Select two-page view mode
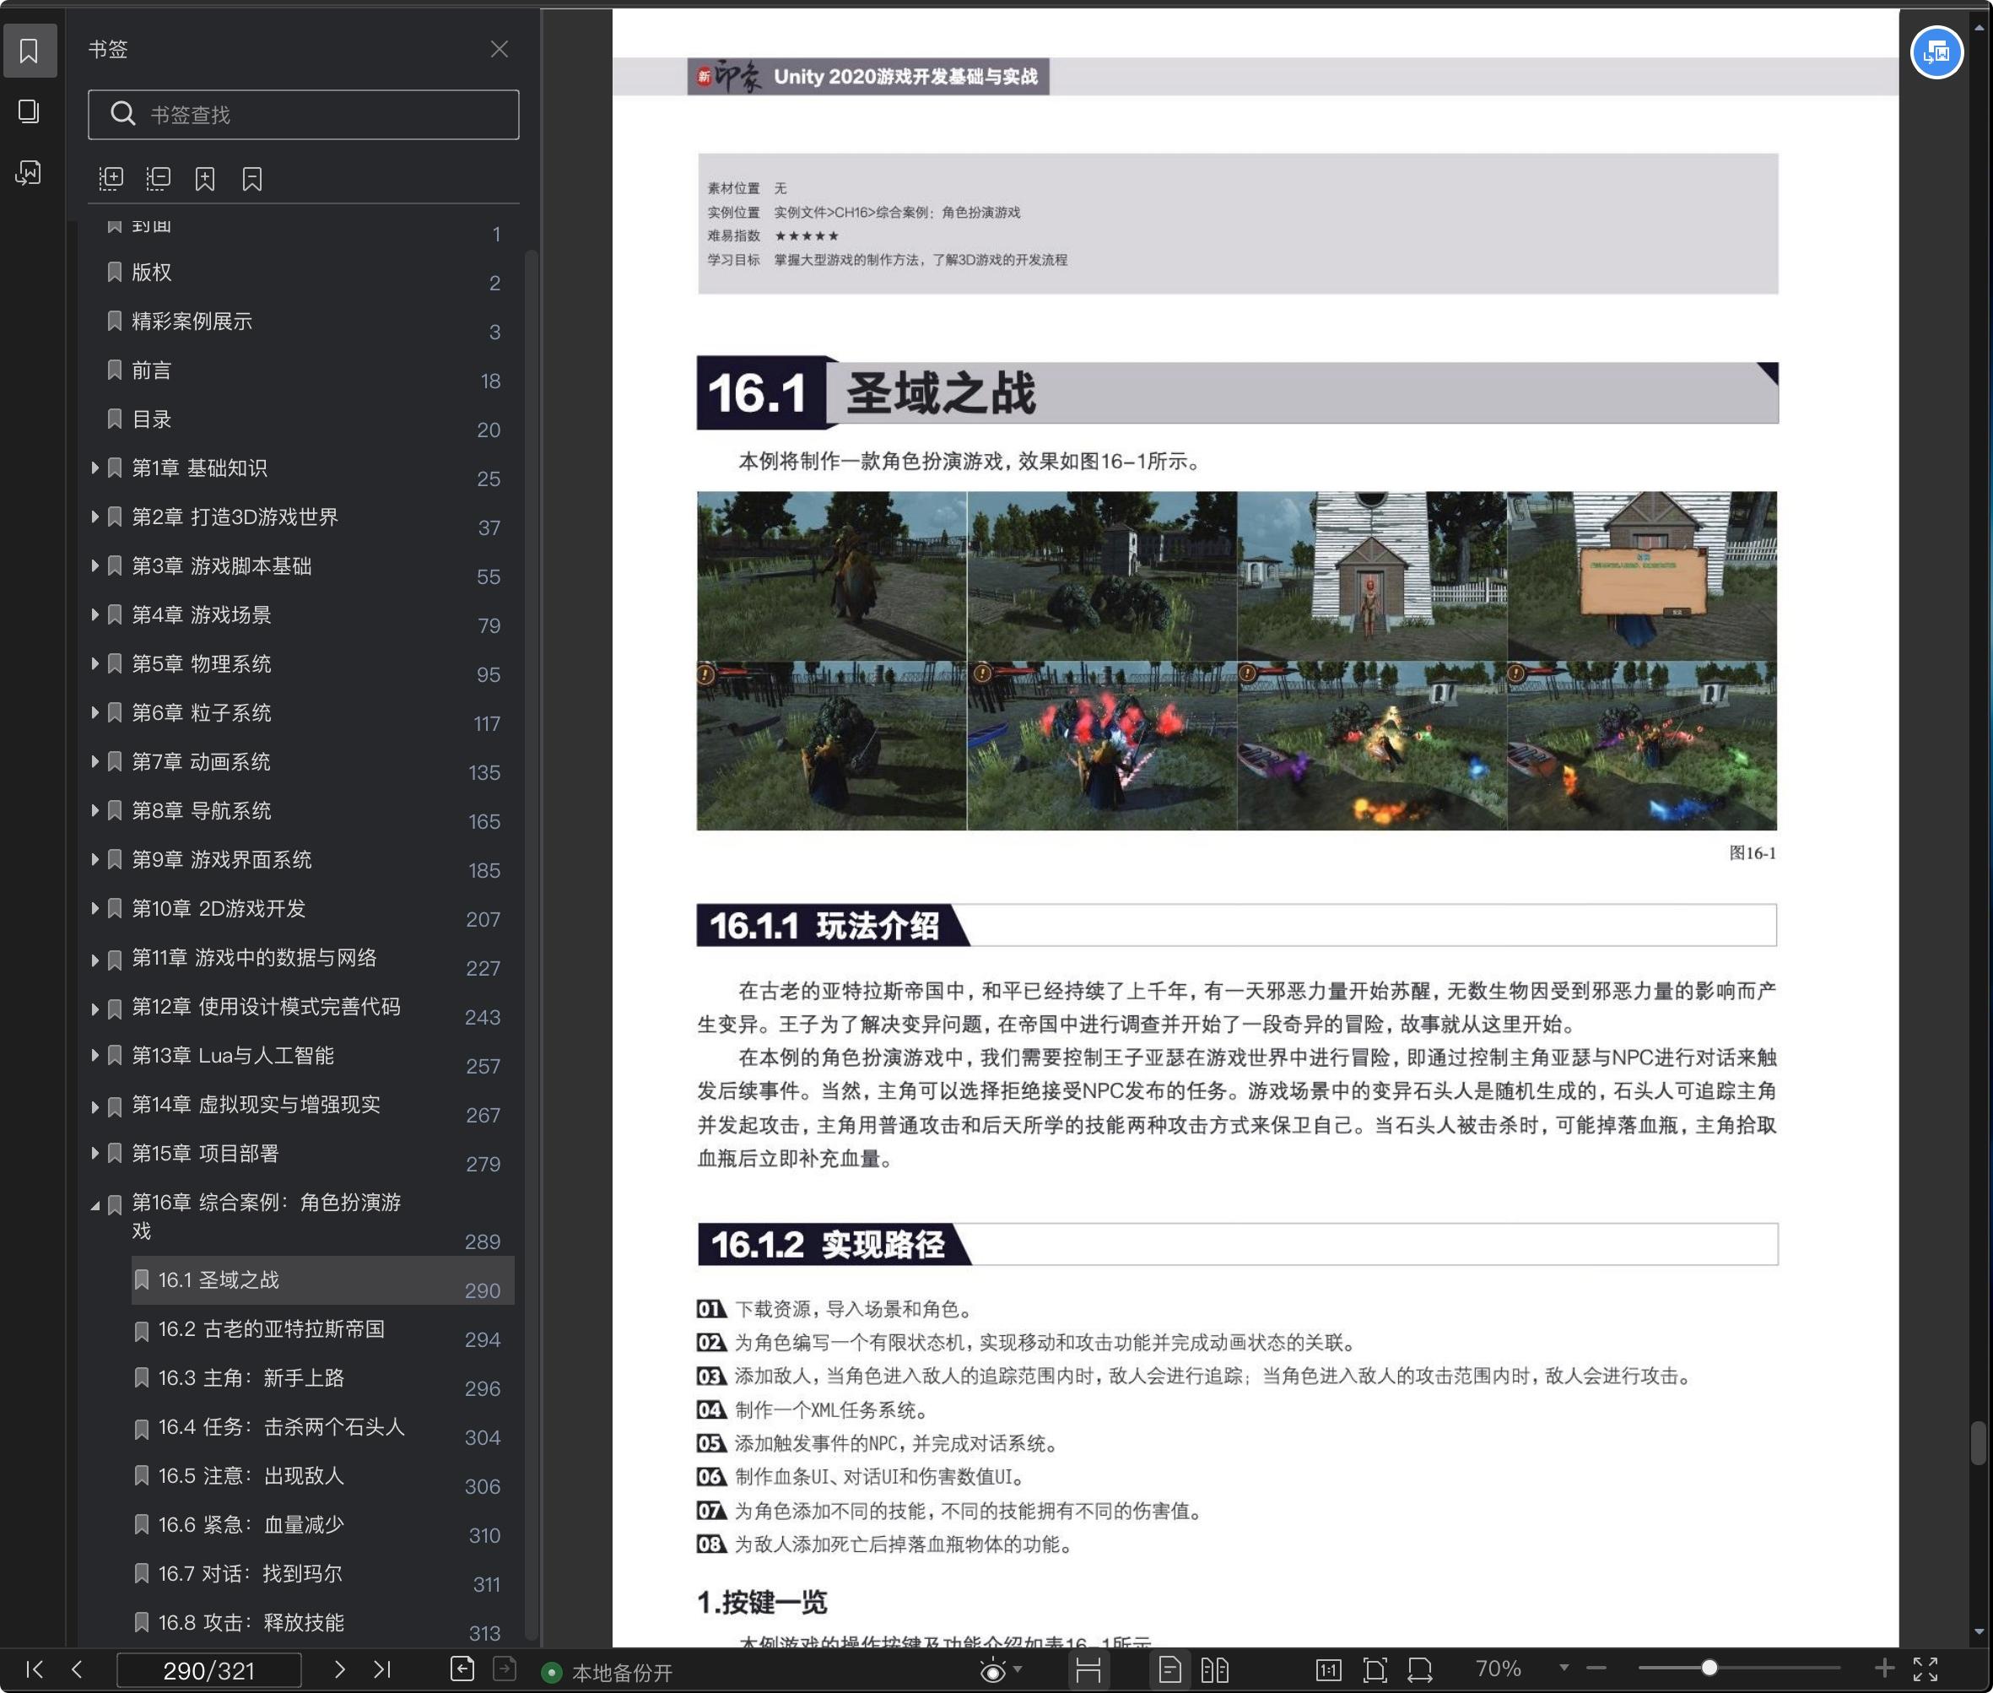1993x1693 pixels. point(1215,1670)
